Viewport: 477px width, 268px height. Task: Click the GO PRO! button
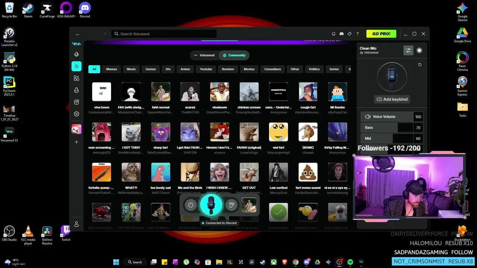coord(381,34)
